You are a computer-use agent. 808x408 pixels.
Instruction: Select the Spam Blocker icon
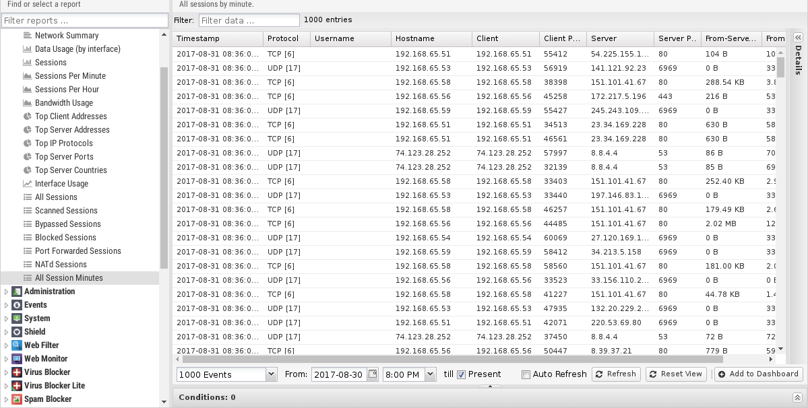pyautogui.click(x=18, y=399)
